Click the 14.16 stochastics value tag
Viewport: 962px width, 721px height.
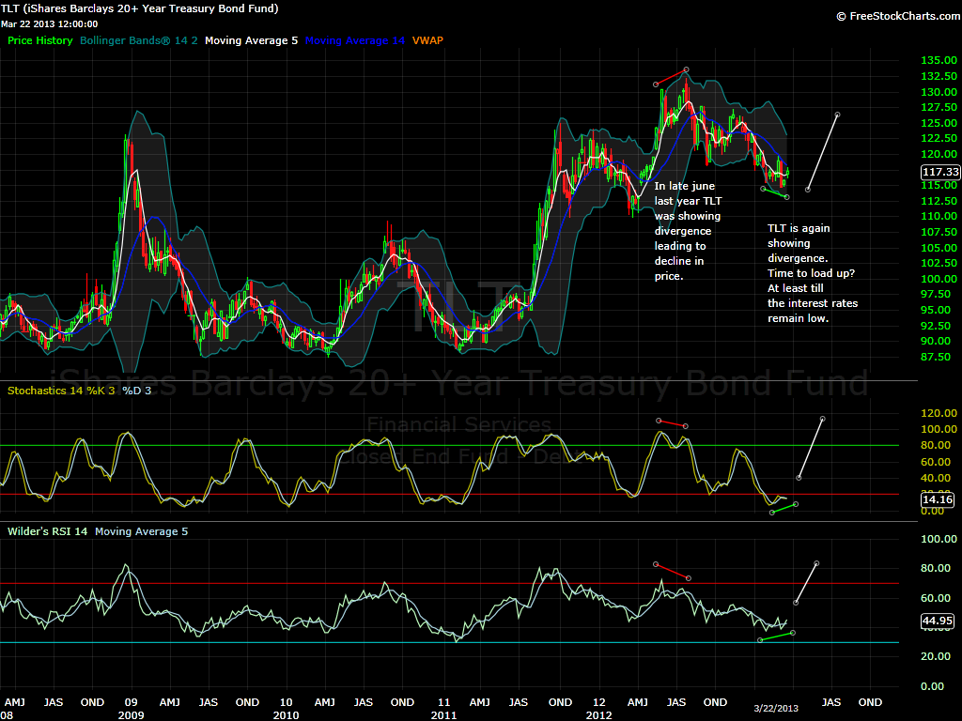pyautogui.click(x=938, y=499)
